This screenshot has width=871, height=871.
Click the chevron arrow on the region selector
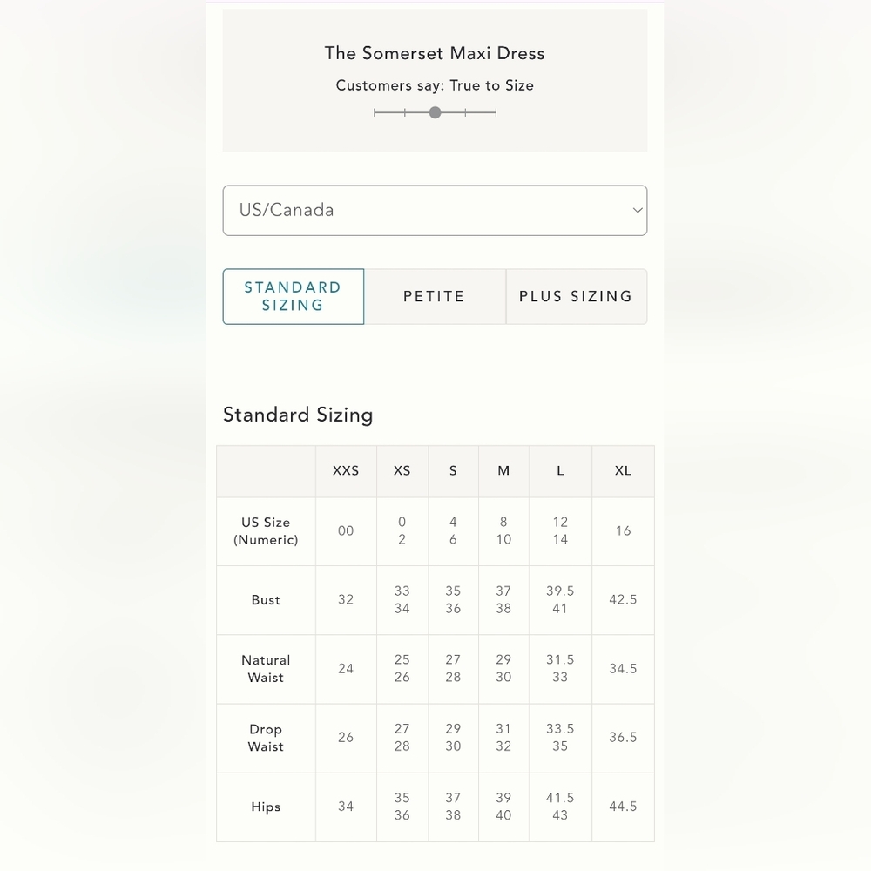click(x=638, y=210)
